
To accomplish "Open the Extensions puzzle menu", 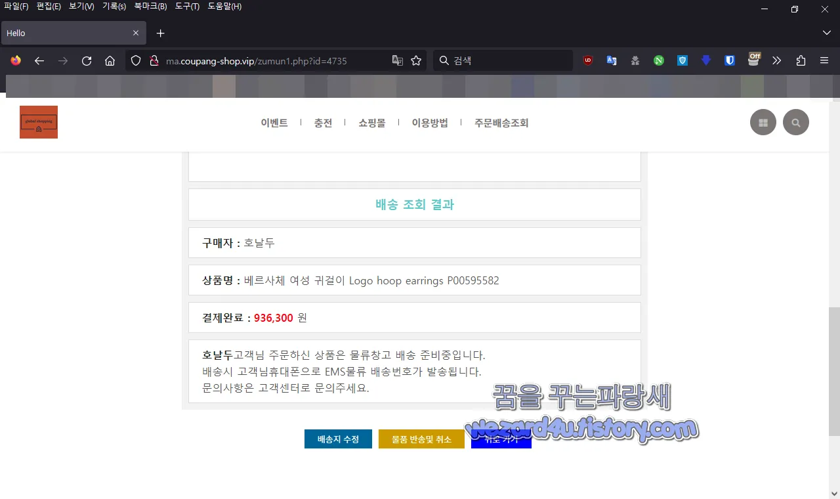I will [801, 60].
